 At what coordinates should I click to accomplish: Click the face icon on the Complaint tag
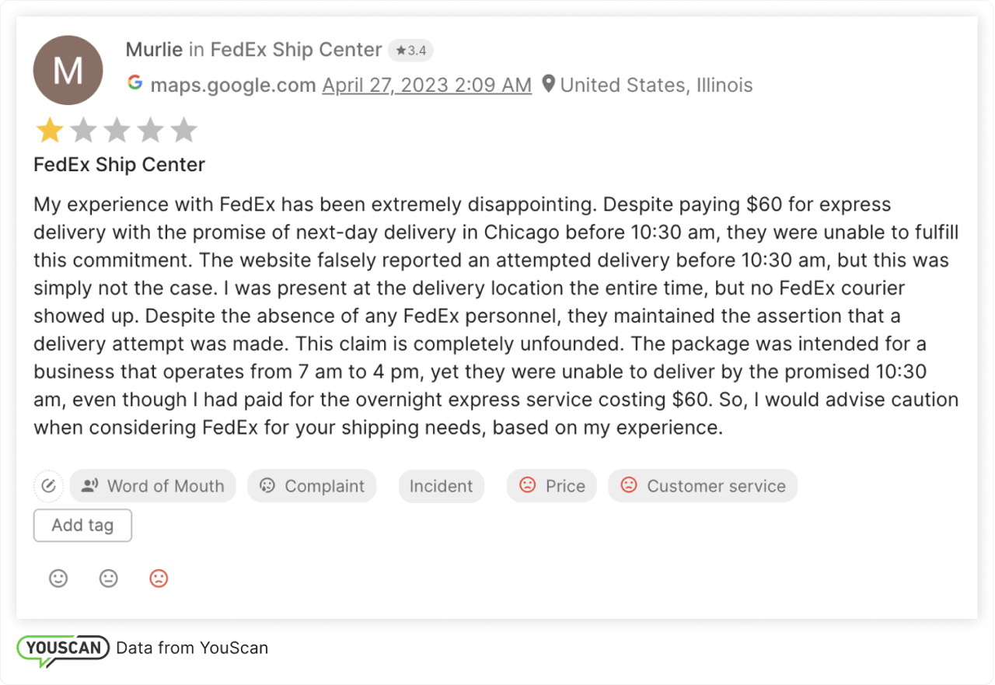267,485
